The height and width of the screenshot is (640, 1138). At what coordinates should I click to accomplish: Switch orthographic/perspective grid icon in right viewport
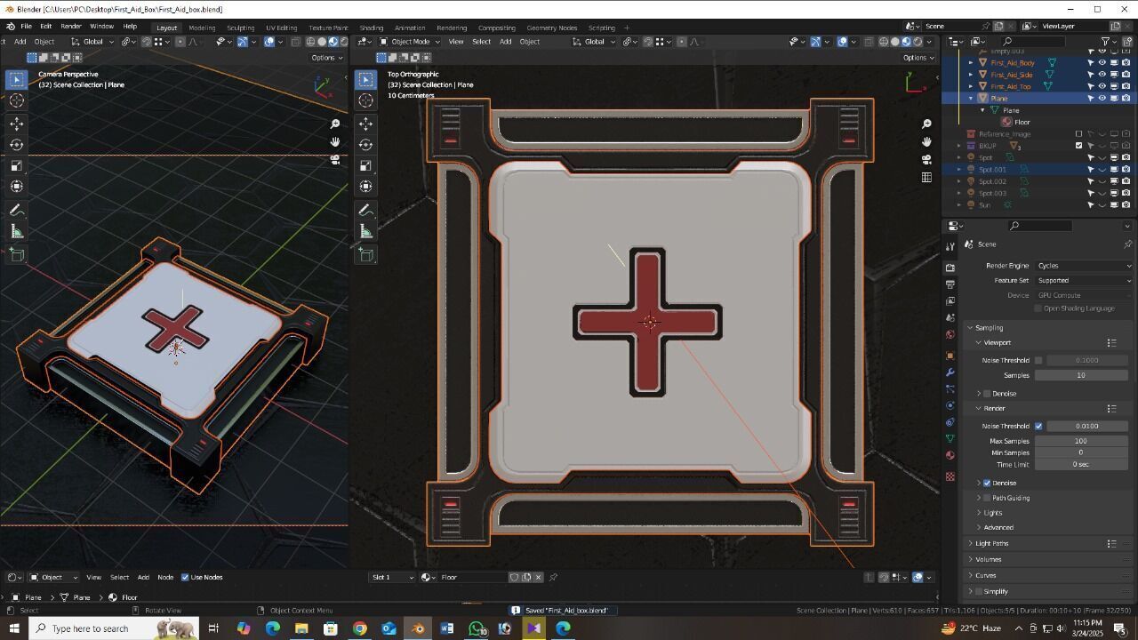[x=926, y=177]
